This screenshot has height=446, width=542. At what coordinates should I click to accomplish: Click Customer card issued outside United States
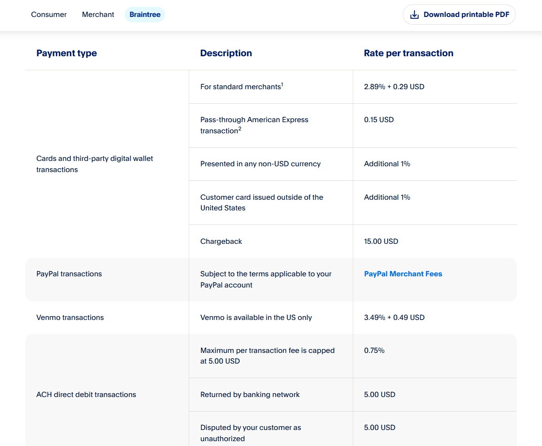point(262,203)
